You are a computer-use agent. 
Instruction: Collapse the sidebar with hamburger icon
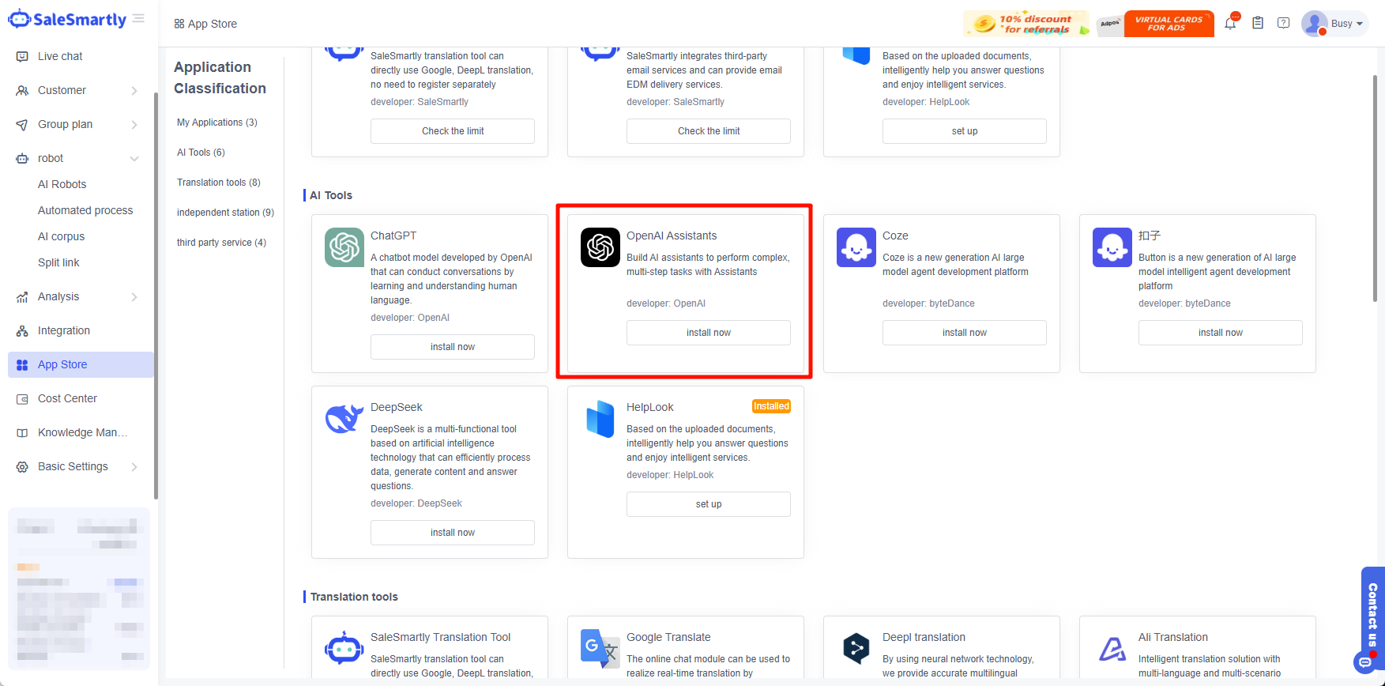[139, 18]
